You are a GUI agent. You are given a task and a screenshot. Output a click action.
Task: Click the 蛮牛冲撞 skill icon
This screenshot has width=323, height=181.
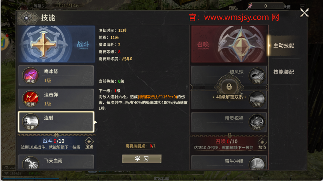tap(257, 164)
